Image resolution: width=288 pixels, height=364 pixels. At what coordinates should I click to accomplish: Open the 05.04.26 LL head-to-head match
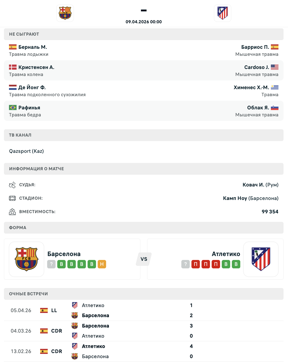point(143,310)
